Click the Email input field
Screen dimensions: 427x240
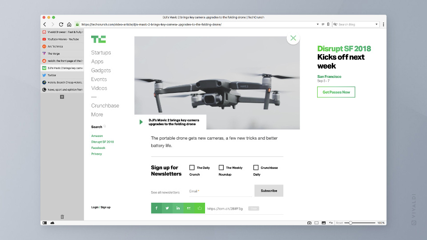(x=221, y=191)
